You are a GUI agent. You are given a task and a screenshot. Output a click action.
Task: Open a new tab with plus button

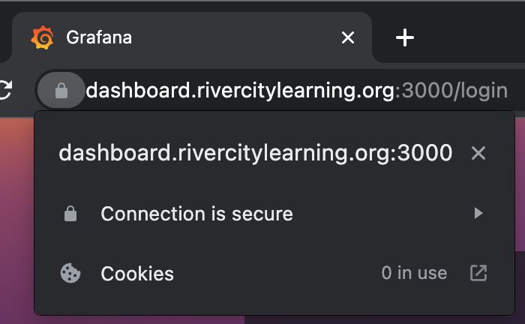tap(405, 37)
